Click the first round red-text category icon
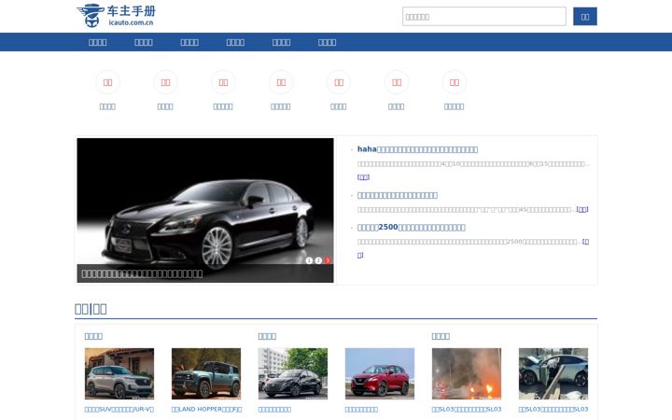672x420 pixels. click(107, 82)
